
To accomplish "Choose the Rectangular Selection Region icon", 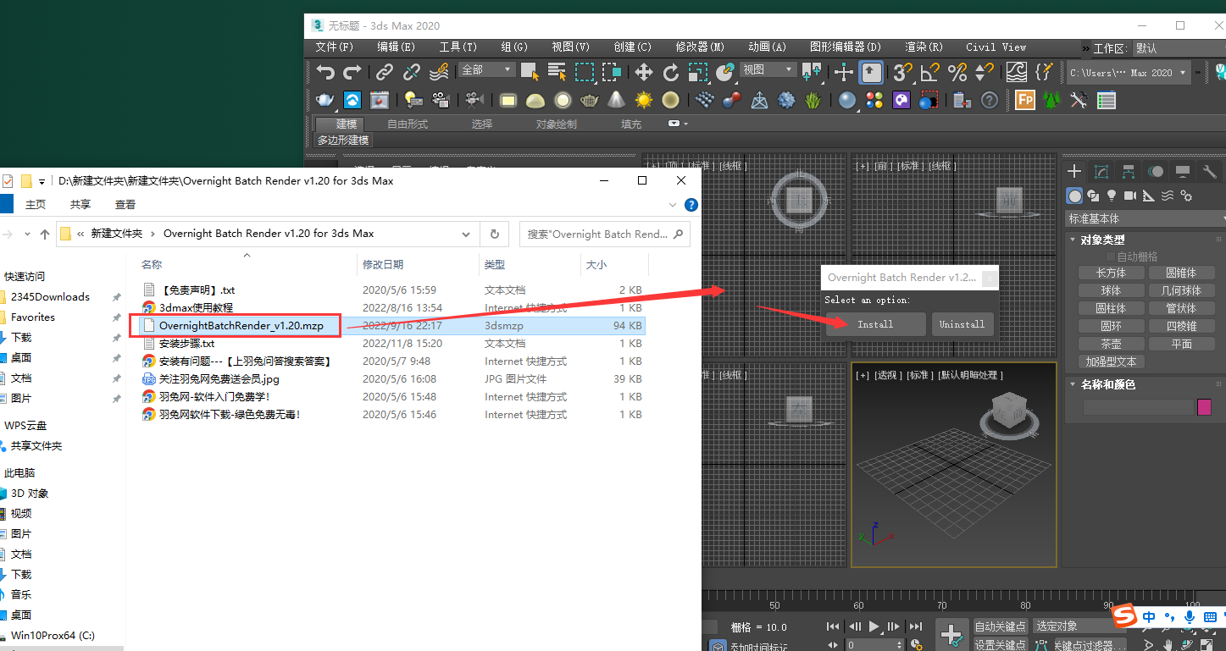I will 585,72.
